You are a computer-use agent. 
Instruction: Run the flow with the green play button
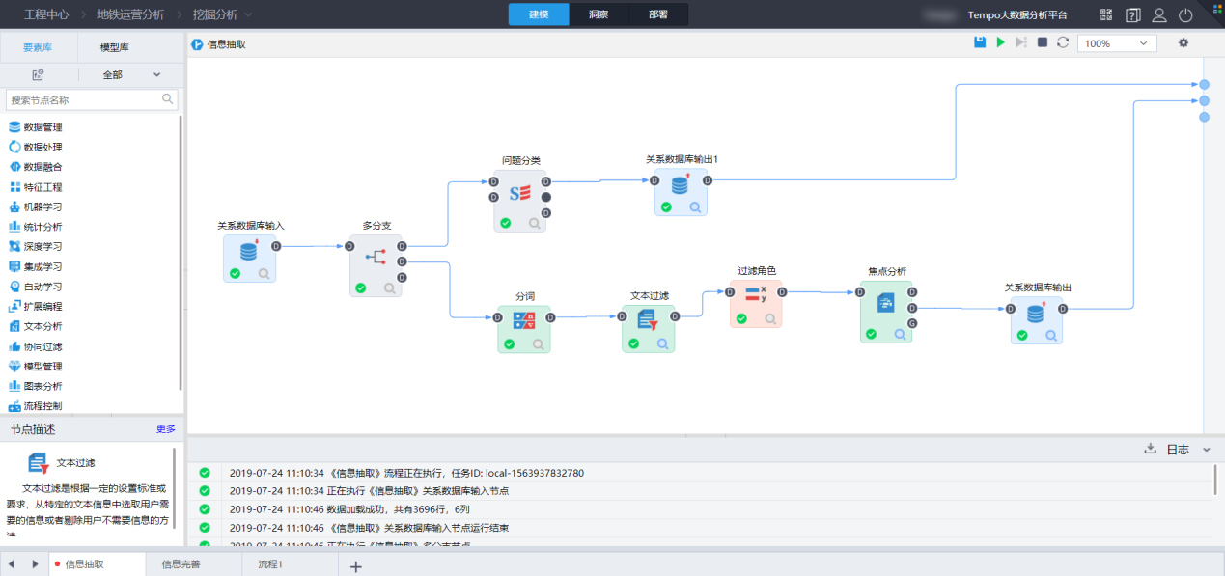click(1001, 42)
